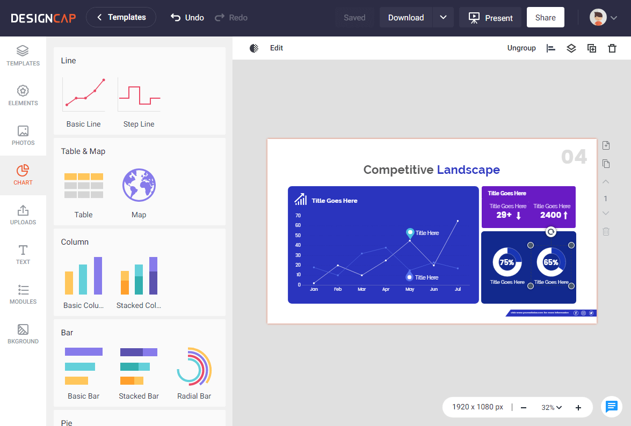
Task: Ungroup the selected elements
Action: [x=521, y=48]
